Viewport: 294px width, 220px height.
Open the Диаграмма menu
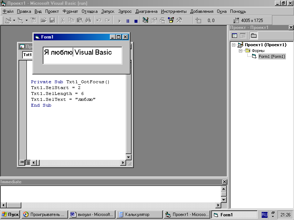point(146,11)
